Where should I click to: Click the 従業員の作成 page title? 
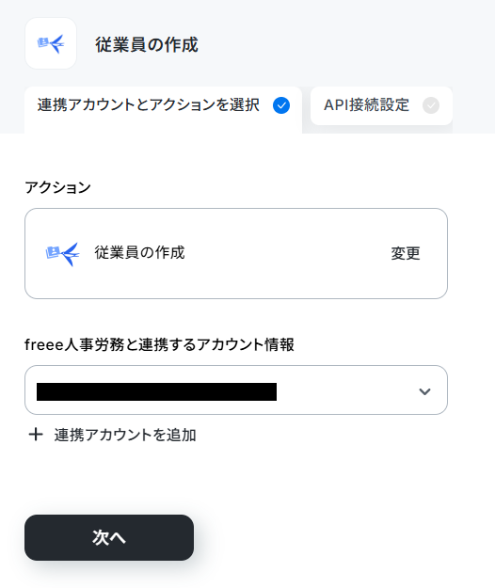click(x=146, y=44)
